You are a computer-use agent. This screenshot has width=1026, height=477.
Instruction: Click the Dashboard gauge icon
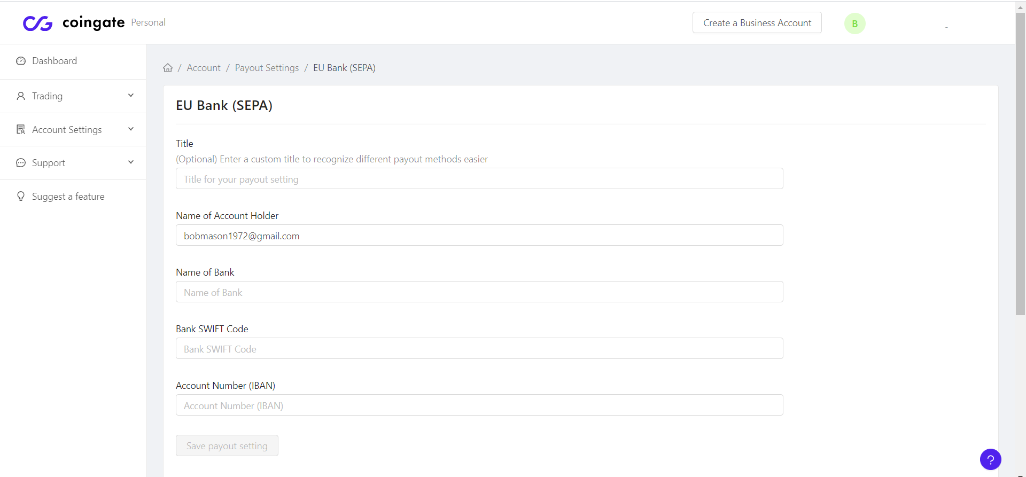21,61
